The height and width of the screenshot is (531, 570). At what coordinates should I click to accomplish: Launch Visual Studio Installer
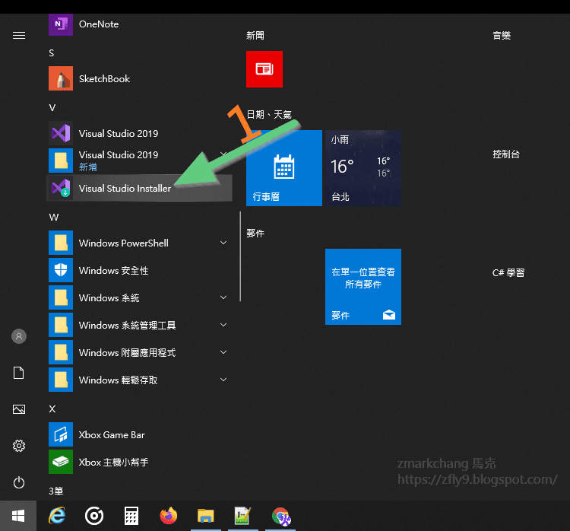click(139, 188)
